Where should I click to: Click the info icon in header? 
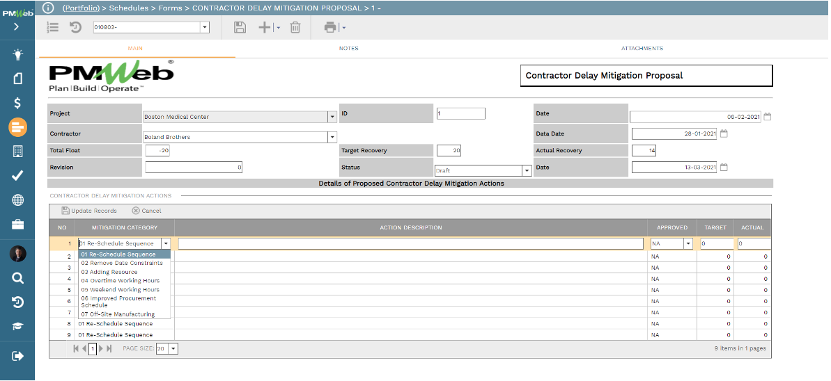pyautogui.click(x=48, y=8)
